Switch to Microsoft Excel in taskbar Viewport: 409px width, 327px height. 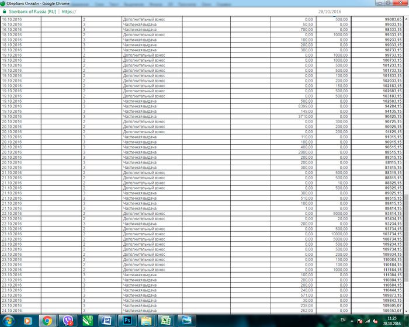coord(166,321)
